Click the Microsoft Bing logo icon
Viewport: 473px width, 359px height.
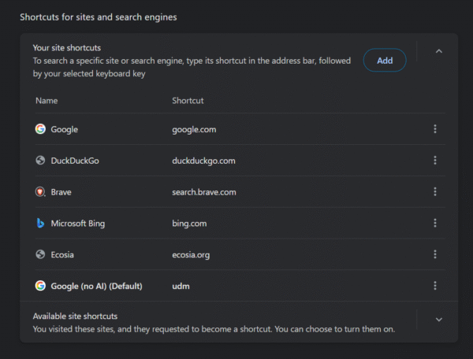(40, 223)
